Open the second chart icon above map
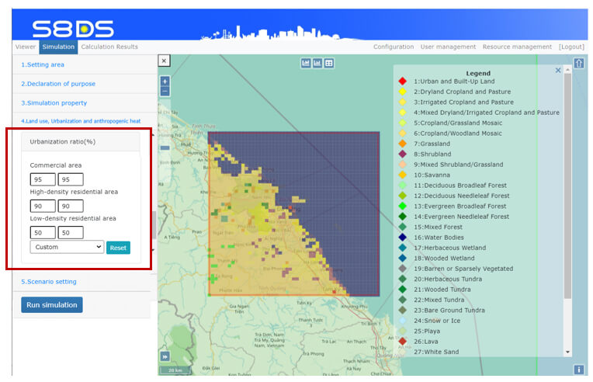This screenshot has width=593, height=382. tap(317, 63)
